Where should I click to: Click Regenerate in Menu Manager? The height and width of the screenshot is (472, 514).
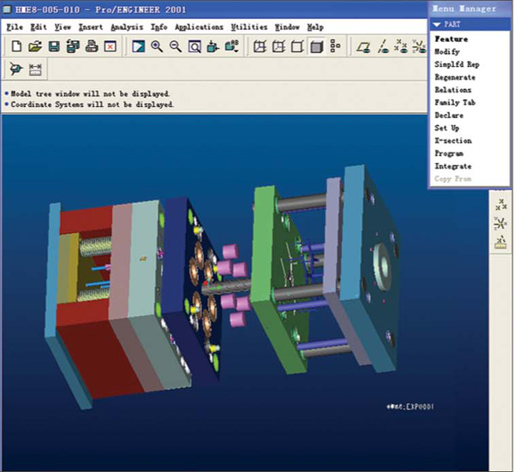[455, 77]
